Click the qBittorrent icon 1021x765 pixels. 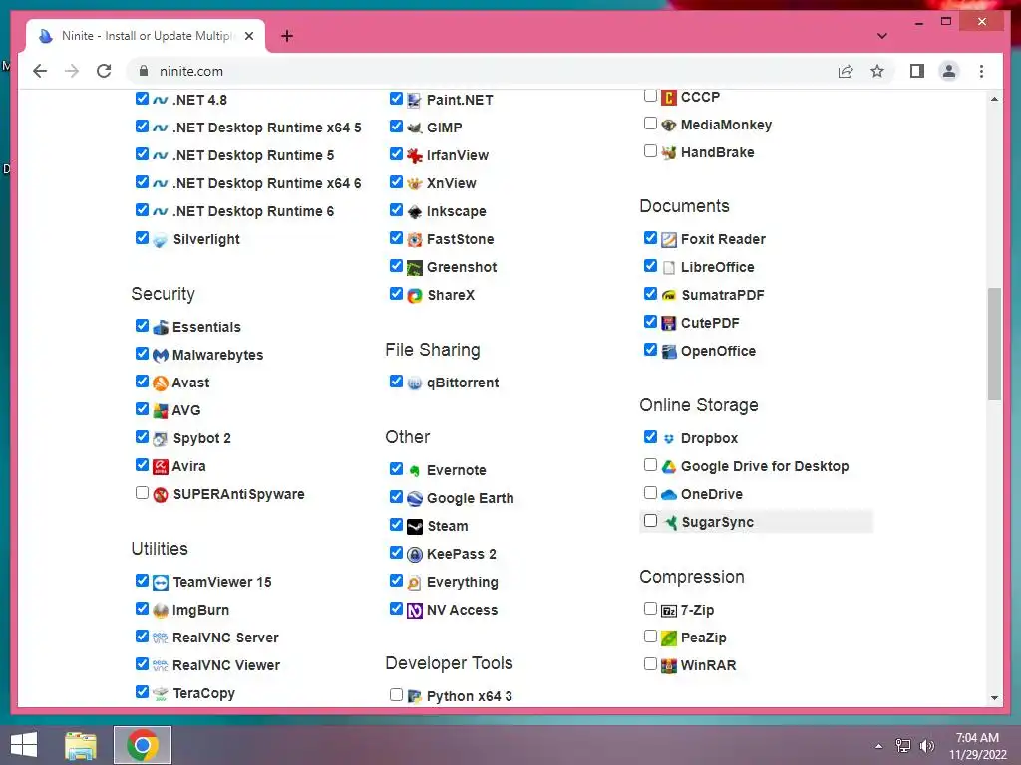pyautogui.click(x=414, y=383)
